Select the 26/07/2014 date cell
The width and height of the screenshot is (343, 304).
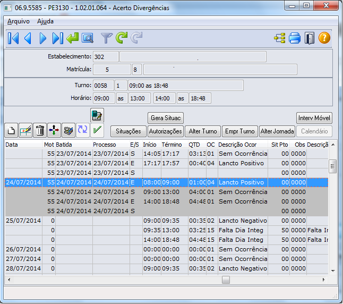23,249
